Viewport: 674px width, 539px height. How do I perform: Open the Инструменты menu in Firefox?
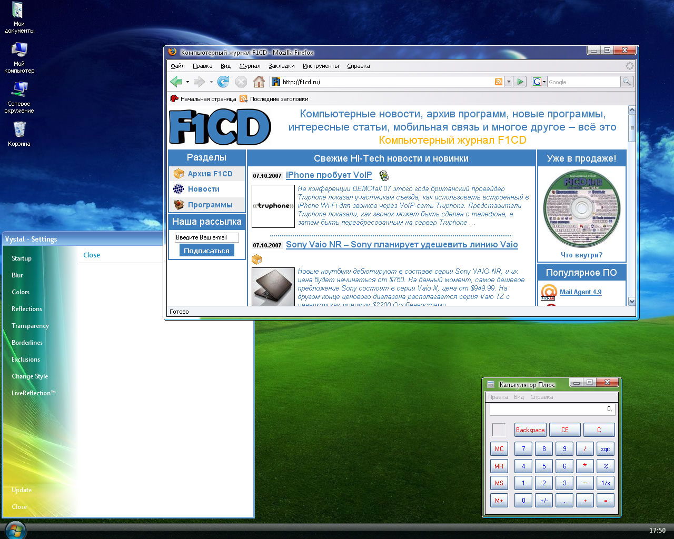[321, 66]
